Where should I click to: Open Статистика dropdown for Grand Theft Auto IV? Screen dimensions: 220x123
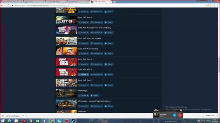[x=97, y=85]
